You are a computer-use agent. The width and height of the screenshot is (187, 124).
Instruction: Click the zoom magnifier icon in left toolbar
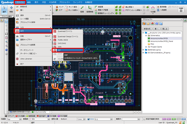[x=7, y=42]
